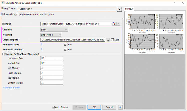Click '4 groups in total' text
Screen dimensions: 187x111
[x=11, y=88]
